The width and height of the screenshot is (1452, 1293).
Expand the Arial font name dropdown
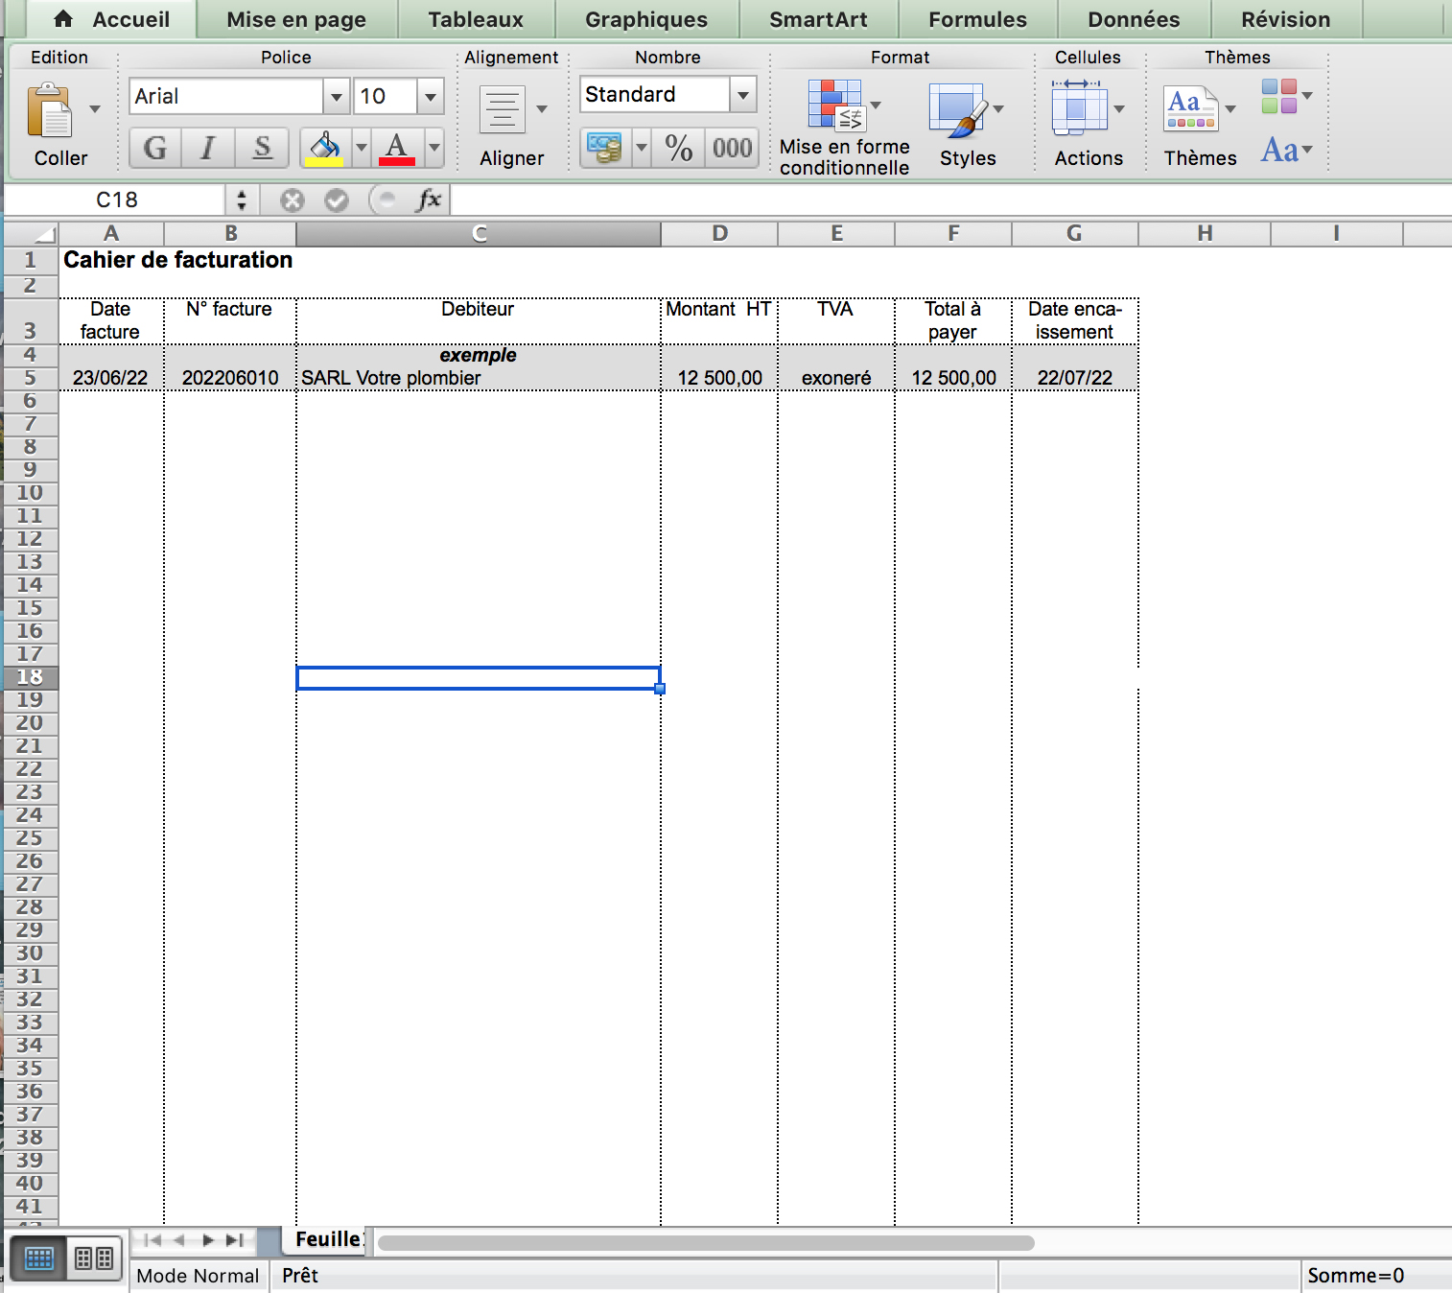[x=336, y=97]
